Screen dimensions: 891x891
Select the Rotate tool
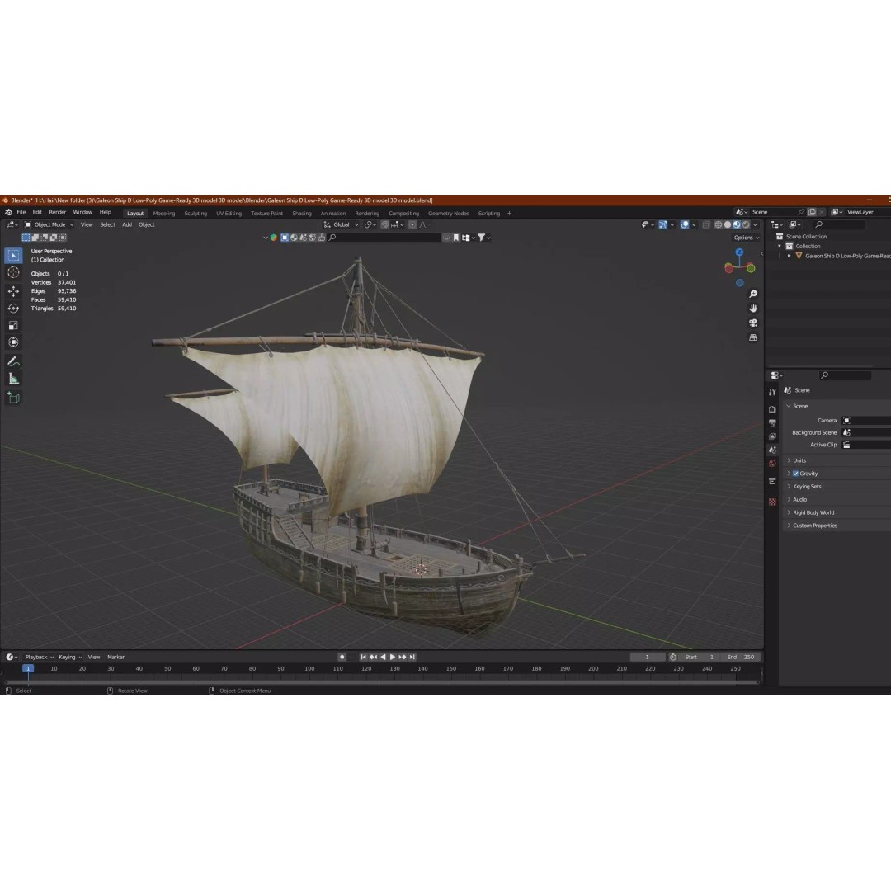[x=14, y=308]
